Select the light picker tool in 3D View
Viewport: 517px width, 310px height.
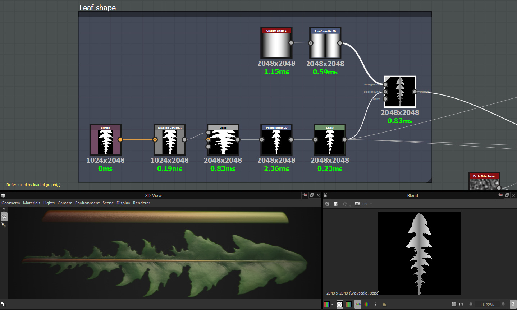point(4,225)
